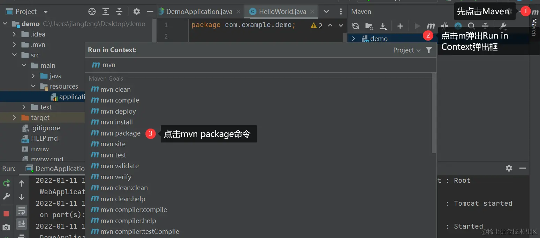
Task: Toggle the Run in Context filter icon
Action: pos(429,50)
